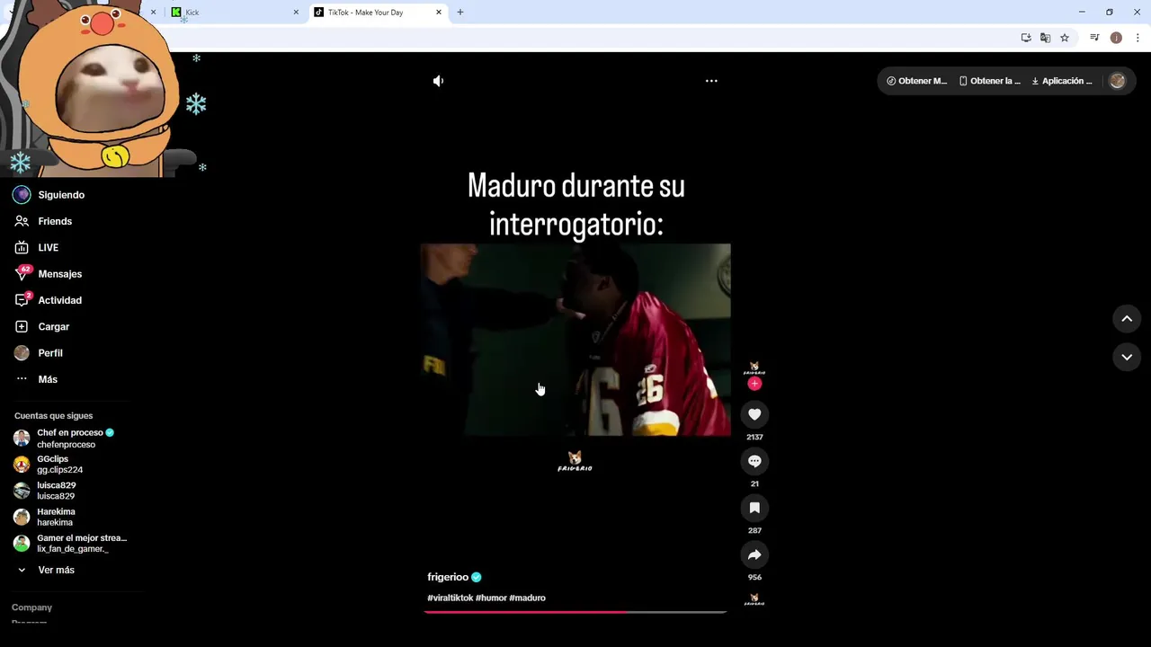Close the TikTok tab
Image resolution: width=1151 pixels, height=647 pixels.
[x=439, y=13]
